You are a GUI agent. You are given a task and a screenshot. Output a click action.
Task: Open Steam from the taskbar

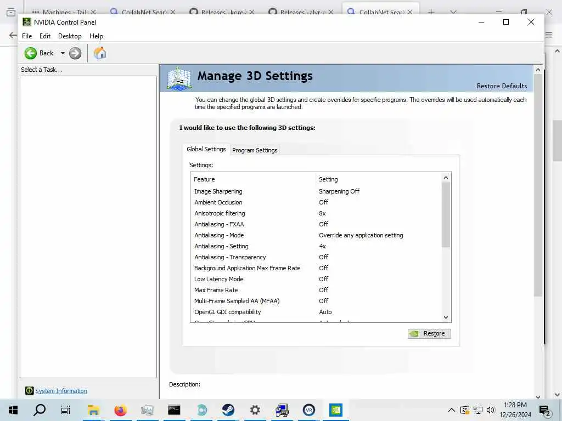(x=228, y=410)
